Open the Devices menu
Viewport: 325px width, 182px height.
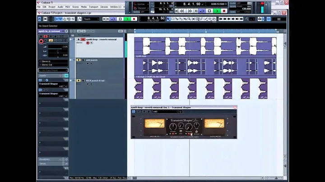coord(104,7)
